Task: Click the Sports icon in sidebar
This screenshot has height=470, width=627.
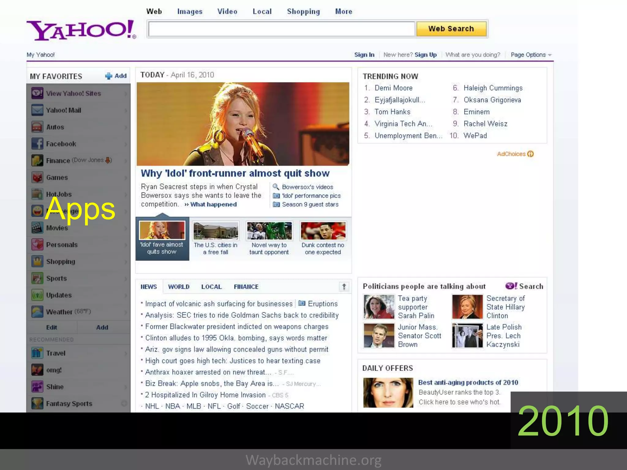Action: pyautogui.click(x=37, y=278)
